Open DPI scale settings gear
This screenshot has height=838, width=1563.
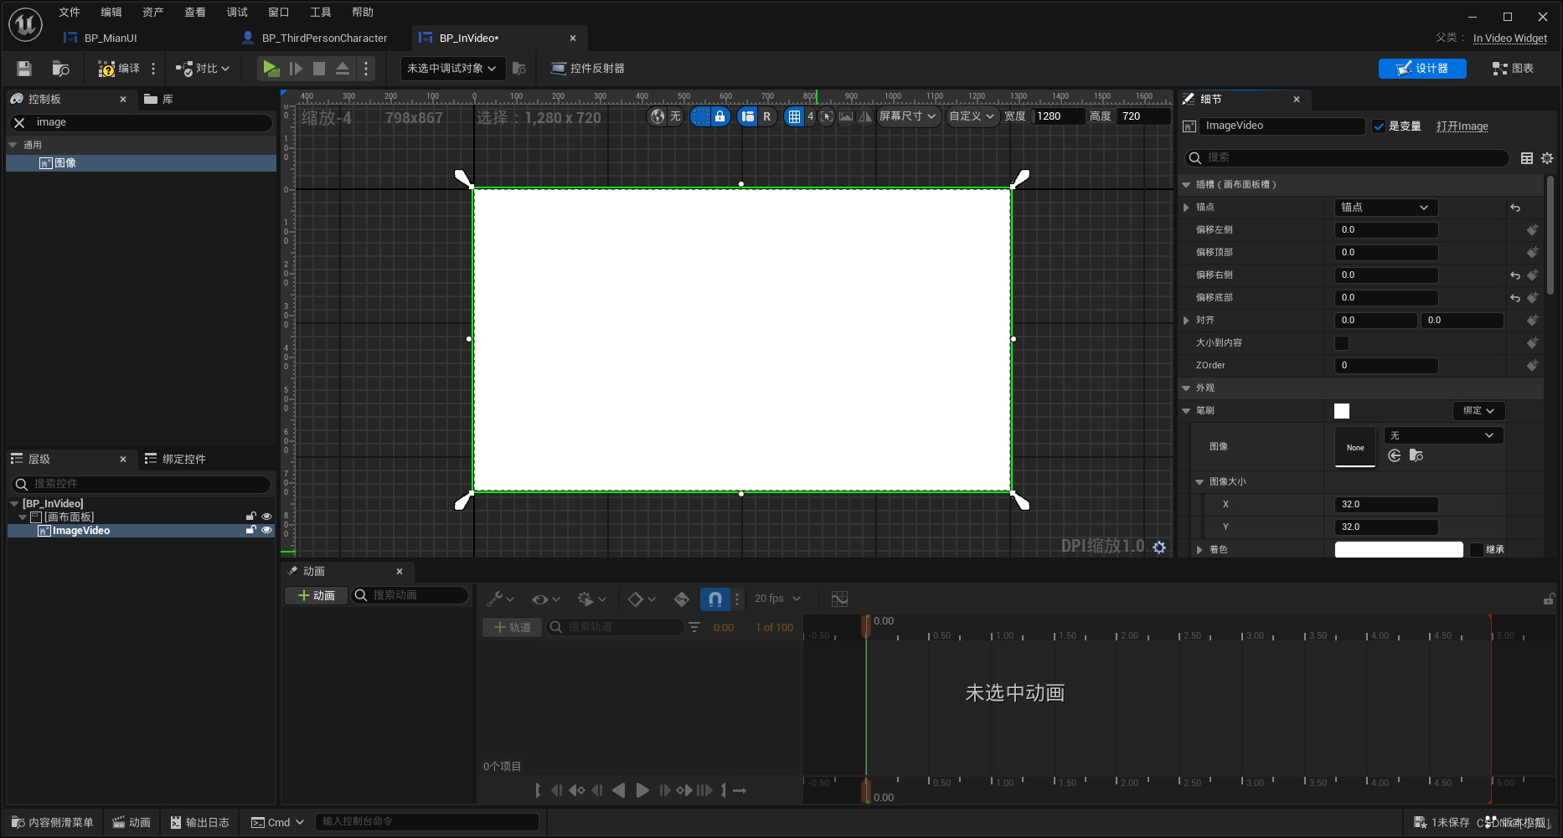coord(1159,547)
